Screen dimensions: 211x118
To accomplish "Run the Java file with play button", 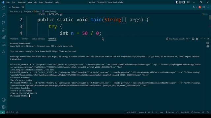I will point(194,7).
